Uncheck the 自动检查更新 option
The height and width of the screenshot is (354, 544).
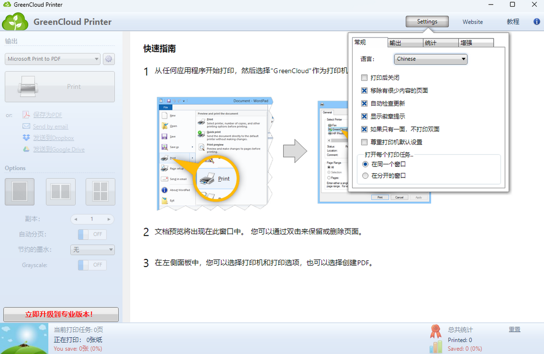click(364, 104)
